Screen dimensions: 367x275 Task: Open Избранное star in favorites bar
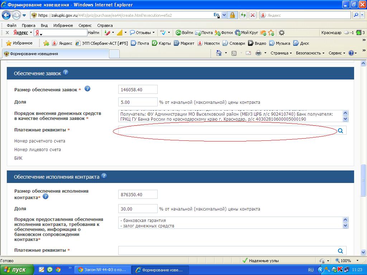pos(19,43)
